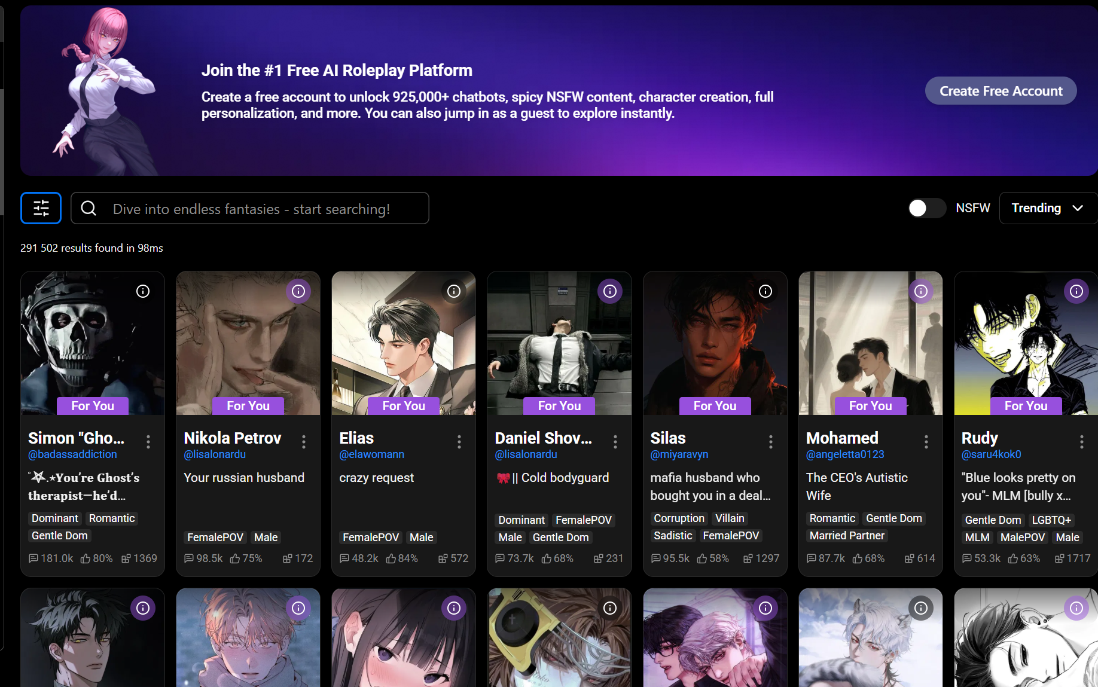
Task: Click thumbs-up icon on Elias card
Action: pos(391,558)
